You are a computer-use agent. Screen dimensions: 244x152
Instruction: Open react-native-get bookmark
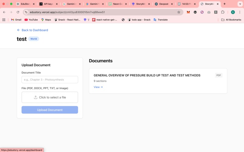(x=104, y=20)
